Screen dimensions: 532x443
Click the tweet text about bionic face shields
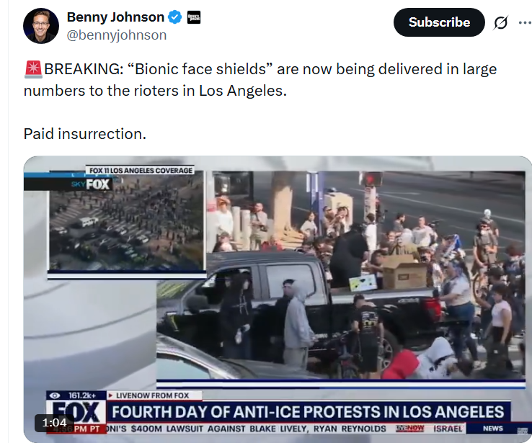(x=260, y=80)
